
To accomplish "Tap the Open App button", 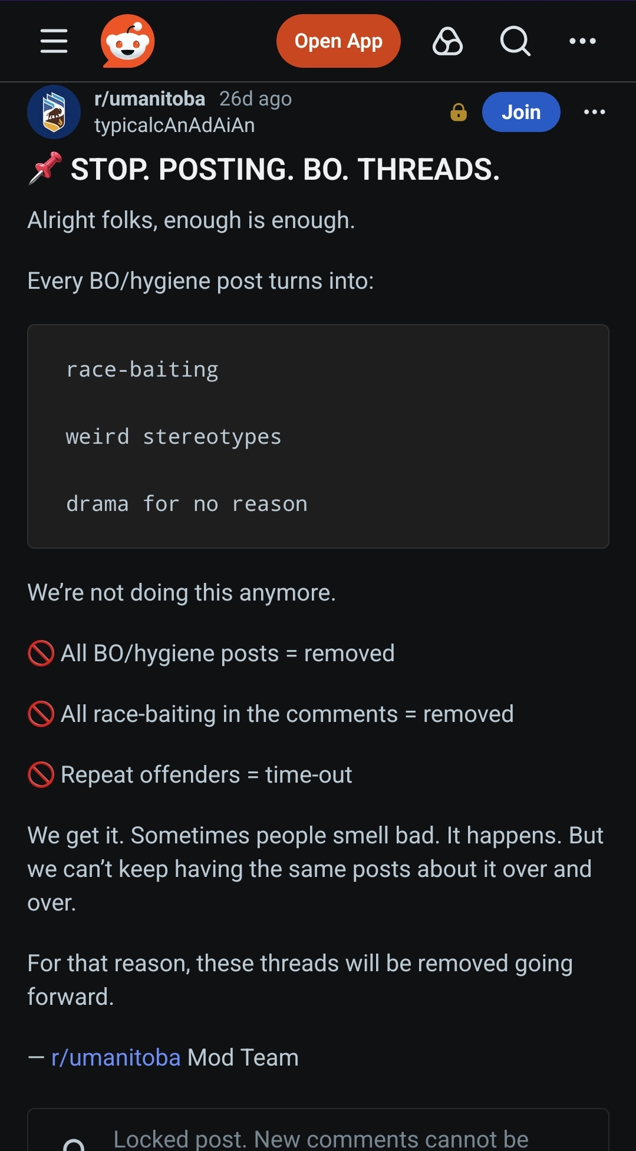I will click(338, 41).
